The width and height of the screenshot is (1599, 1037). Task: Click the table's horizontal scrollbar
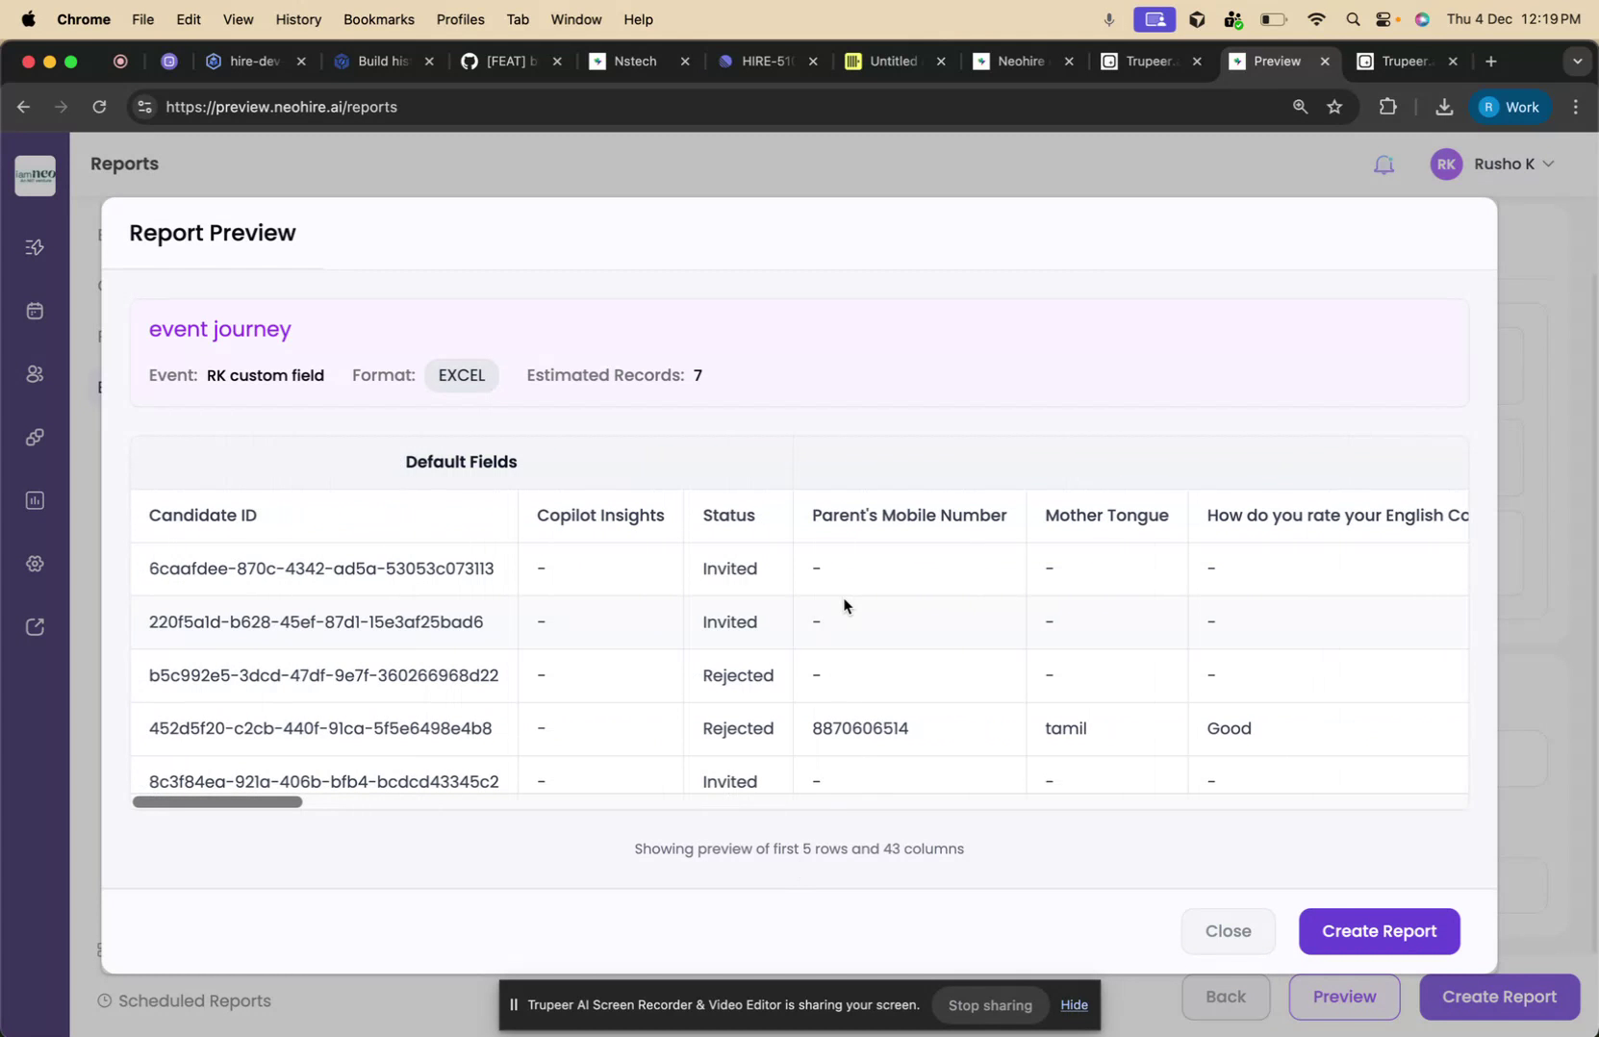[217, 801]
